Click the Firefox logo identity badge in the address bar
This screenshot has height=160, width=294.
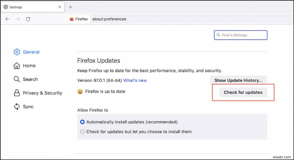(x=79, y=19)
